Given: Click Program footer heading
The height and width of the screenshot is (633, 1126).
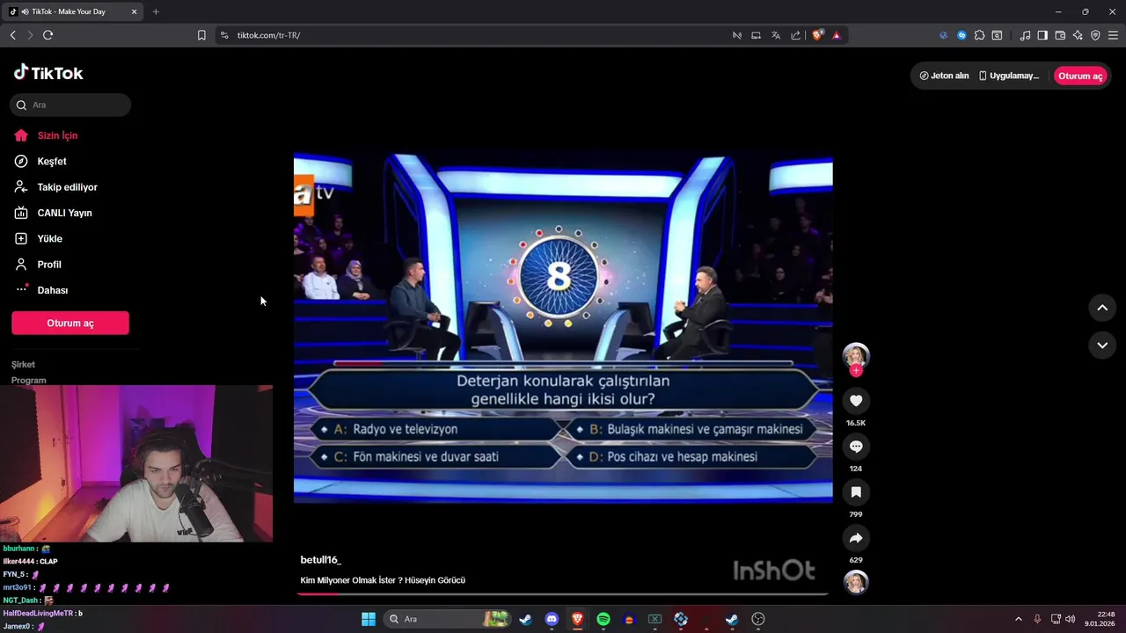Looking at the screenshot, I should point(29,380).
